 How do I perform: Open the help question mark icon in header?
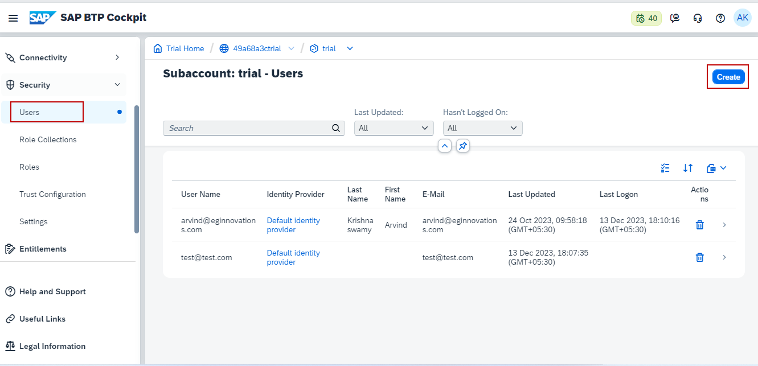point(720,18)
